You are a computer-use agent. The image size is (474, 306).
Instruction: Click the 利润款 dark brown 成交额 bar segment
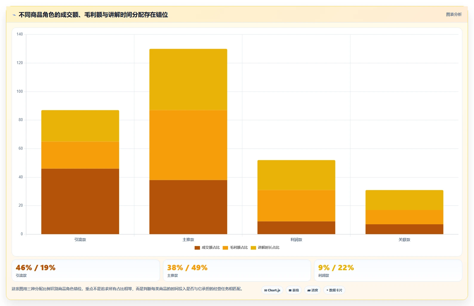pyautogui.click(x=296, y=228)
